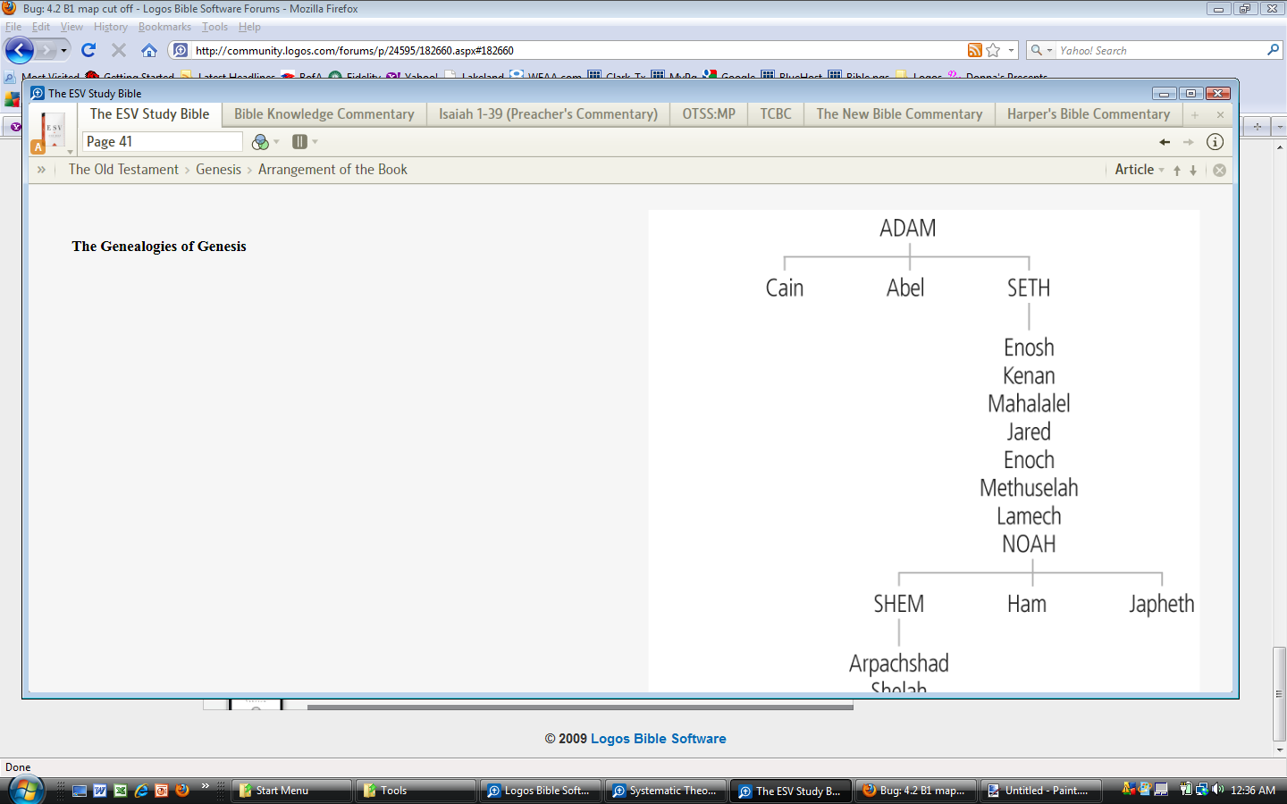Switch to Logos Bible Soft... taskbar window
The width and height of the screenshot is (1287, 804).
pos(542,791)
